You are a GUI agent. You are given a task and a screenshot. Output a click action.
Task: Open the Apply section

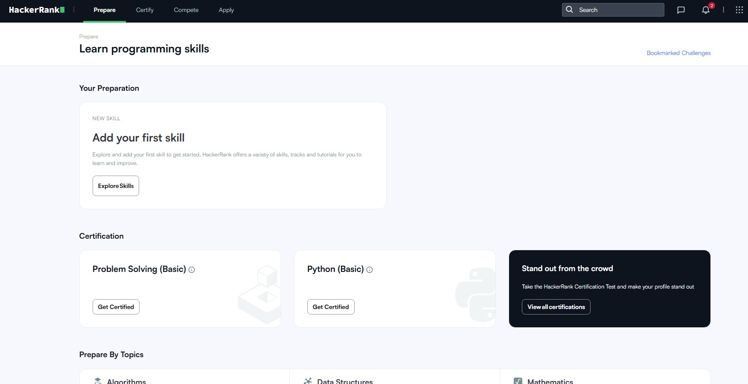pos(226,10)
